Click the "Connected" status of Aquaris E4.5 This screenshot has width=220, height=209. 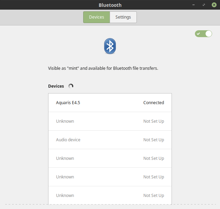(x=154, y=103)
